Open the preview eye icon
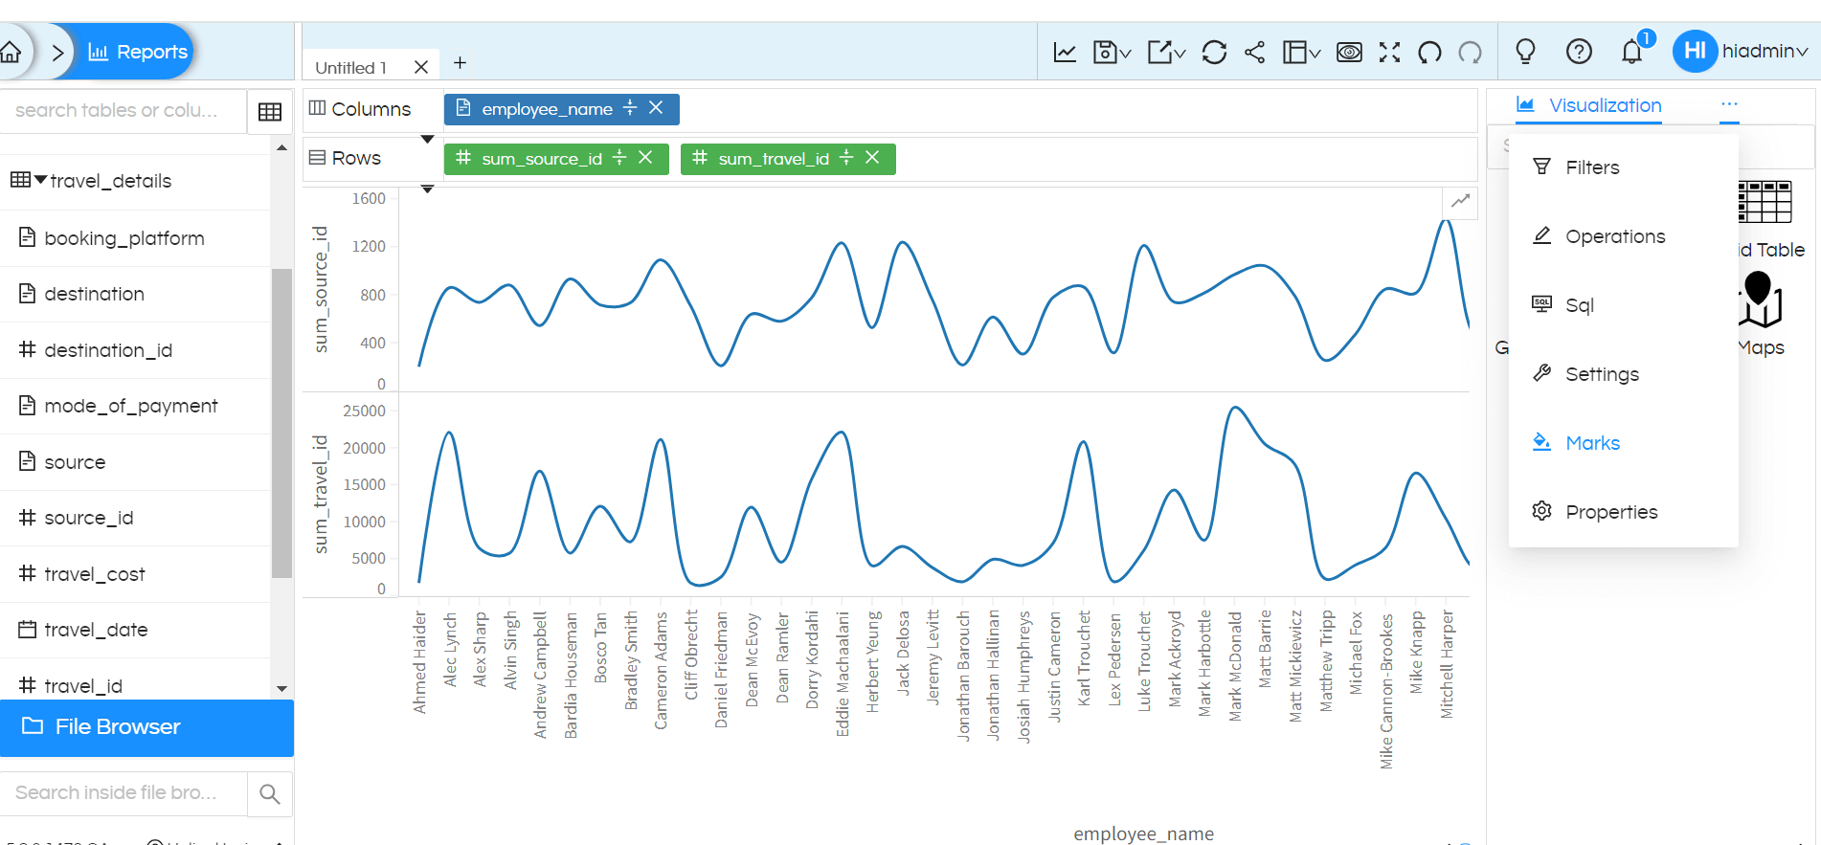Screen dimensions: 1821x845 click(x=1349, y=53)
